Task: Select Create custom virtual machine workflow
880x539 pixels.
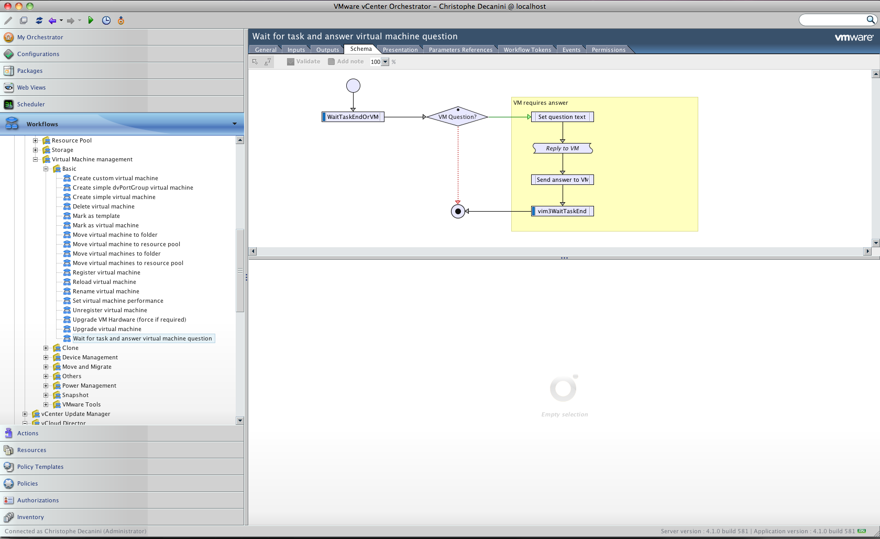Action: [115, 178]
